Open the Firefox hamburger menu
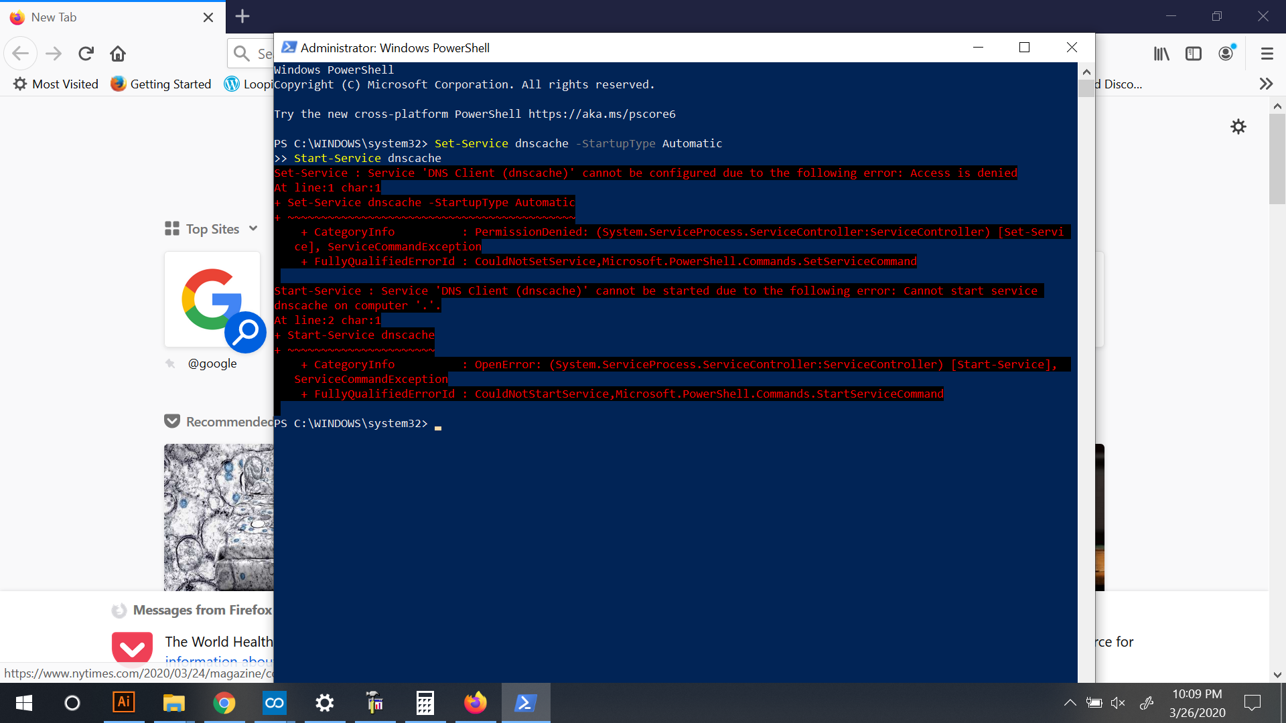Viewport: 1286px width, 723px height. (1267, 54)
